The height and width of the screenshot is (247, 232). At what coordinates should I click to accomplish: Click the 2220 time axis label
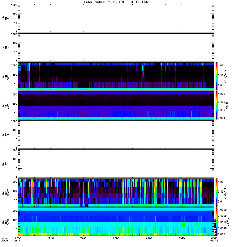point(50,238)
